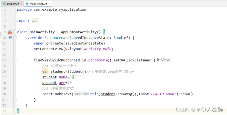
Task: Click the override marker icon on line 10
Action: click(10, 38)
